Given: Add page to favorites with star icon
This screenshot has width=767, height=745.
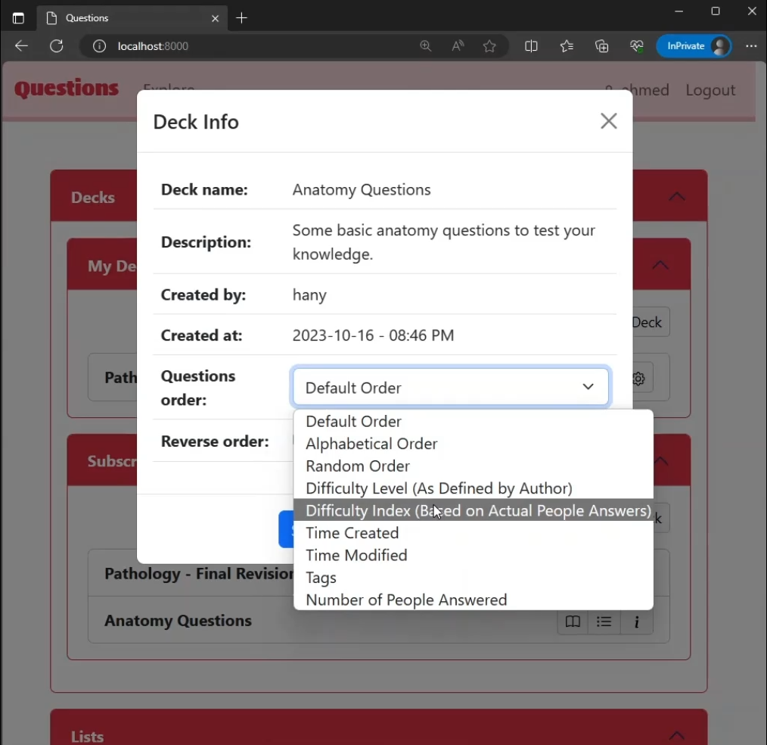Looking at the screenshot, I should tap(489, 46).
